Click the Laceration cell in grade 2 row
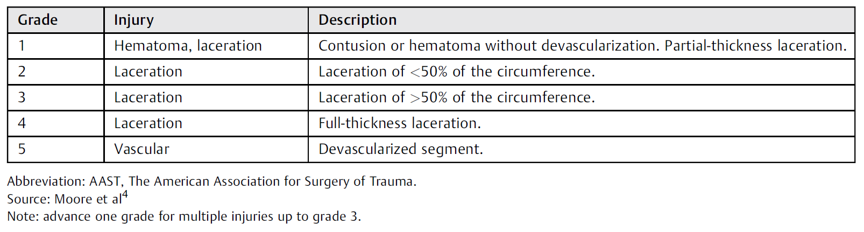This screenshot has height=232, width=864. tap(206, 72)
